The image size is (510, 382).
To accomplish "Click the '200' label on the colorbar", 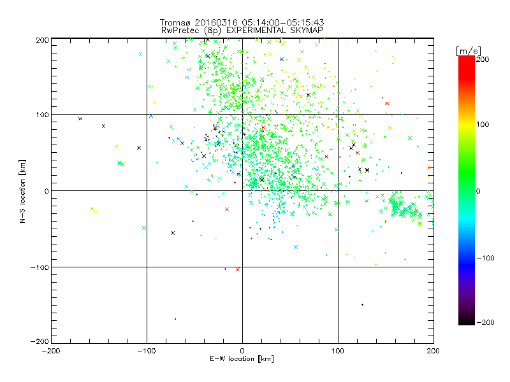I will pos(483,59).
